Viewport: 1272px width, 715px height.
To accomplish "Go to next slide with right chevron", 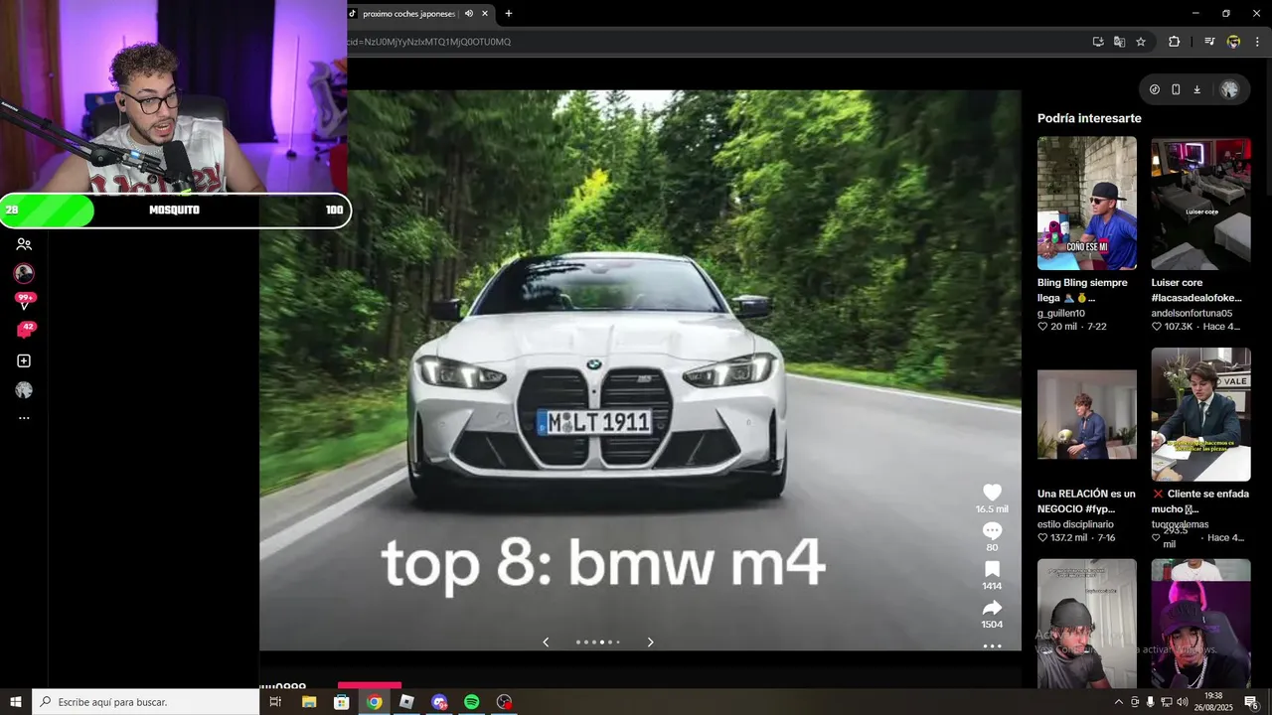I will 651,643.
